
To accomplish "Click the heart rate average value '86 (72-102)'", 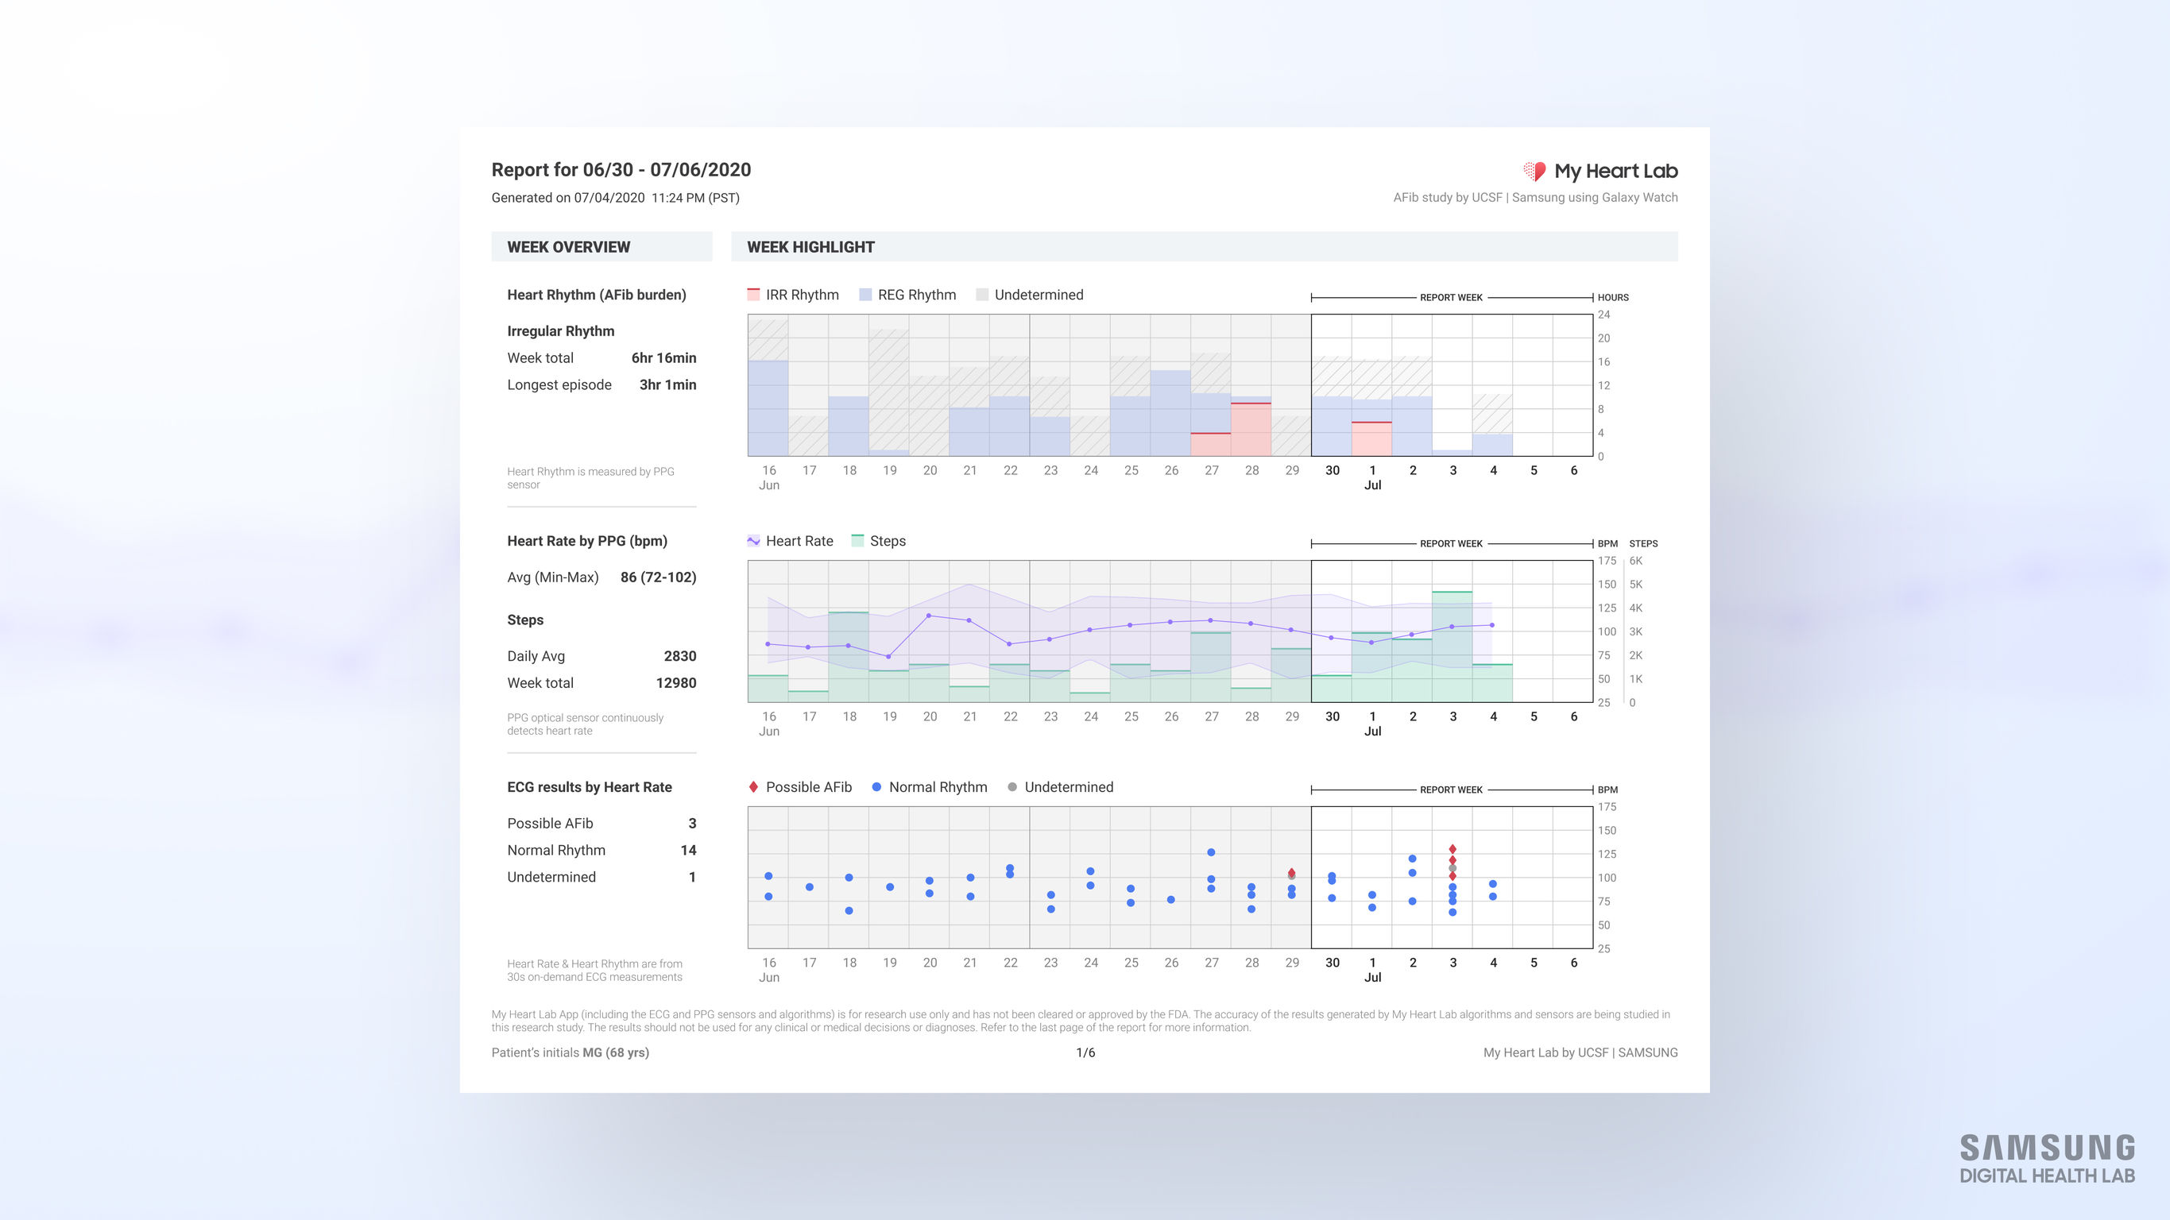I will pyautogui.click(x=658, y=577).
